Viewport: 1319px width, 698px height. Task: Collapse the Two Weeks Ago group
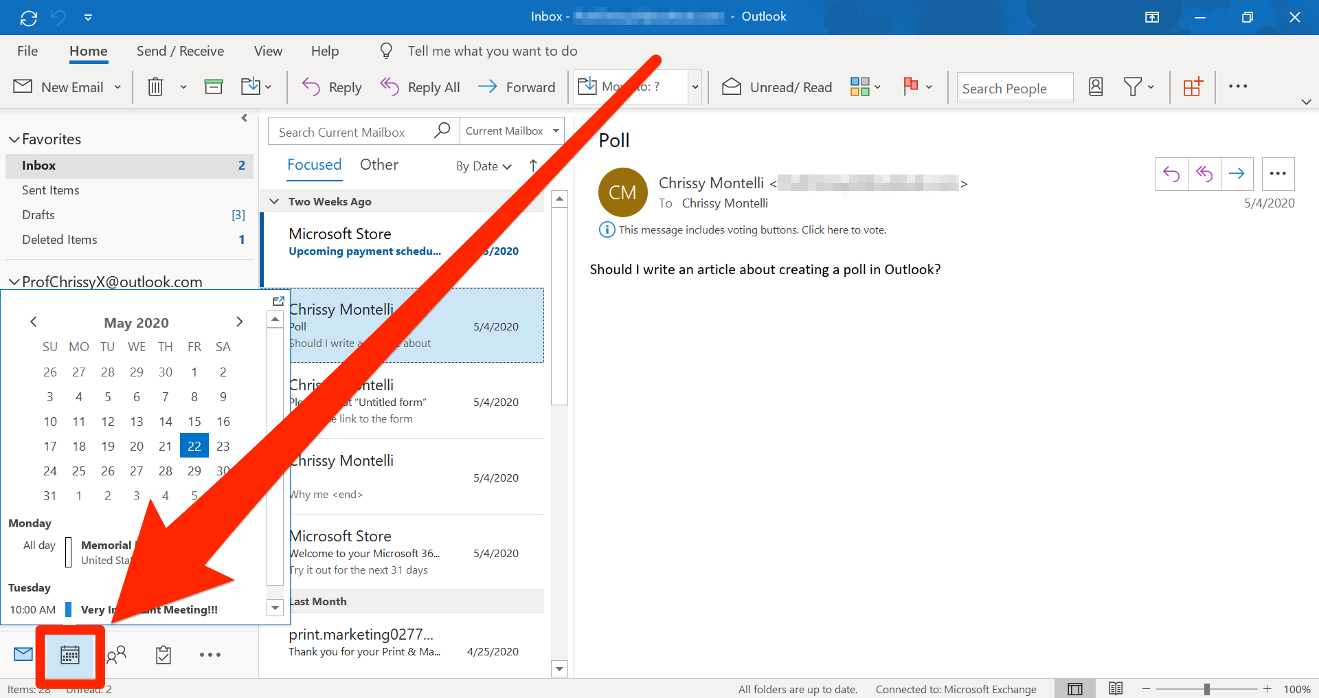(x=274, y=201)
